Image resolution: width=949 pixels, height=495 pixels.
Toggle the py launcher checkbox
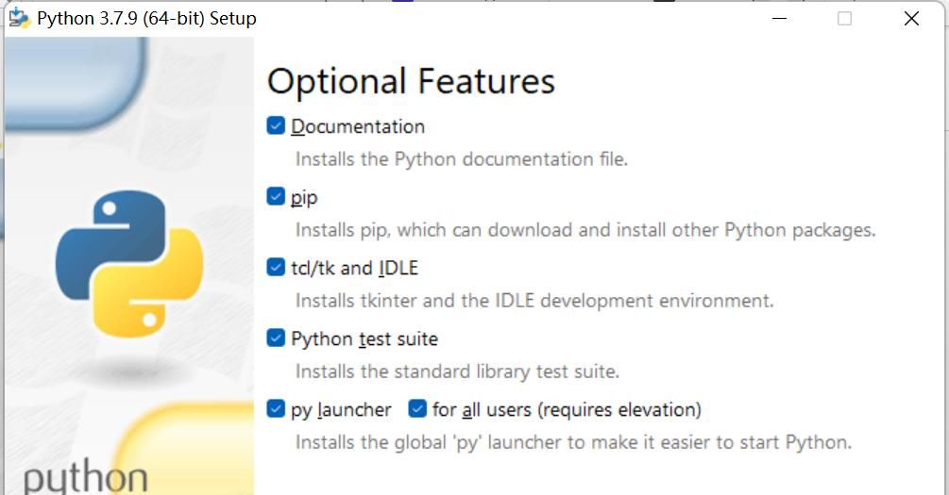276,408
